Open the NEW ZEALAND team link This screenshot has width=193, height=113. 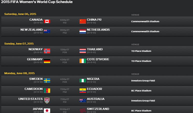point(32,30)
